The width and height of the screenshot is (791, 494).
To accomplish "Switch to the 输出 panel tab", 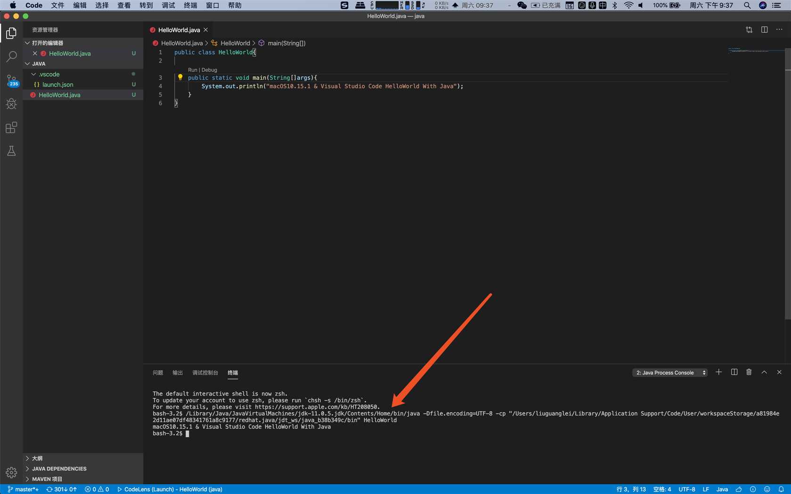I will (178, 373).
